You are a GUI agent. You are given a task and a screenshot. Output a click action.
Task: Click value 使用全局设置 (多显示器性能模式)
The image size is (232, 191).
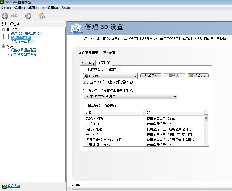(171, 140)
